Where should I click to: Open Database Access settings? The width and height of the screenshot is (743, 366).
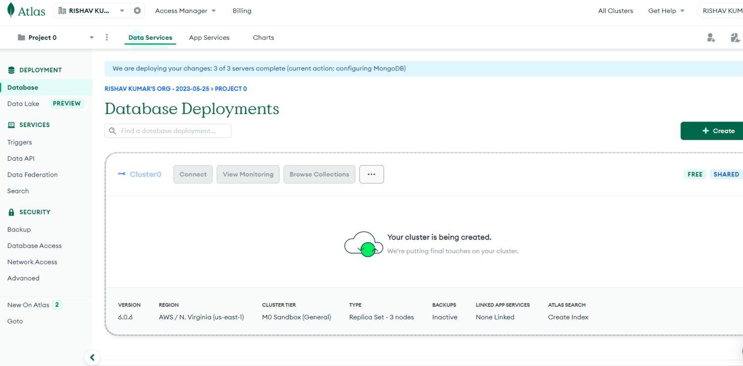(x=35, y=246)
